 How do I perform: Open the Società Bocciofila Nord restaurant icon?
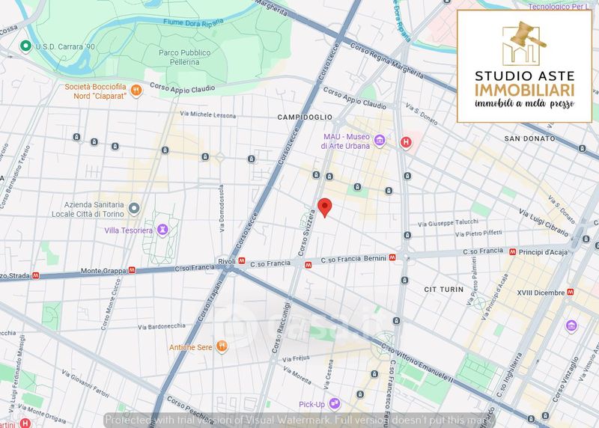pyautogui.click(x=136, y=91)
